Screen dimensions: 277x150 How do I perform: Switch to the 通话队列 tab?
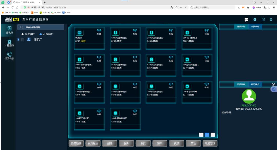241,26
